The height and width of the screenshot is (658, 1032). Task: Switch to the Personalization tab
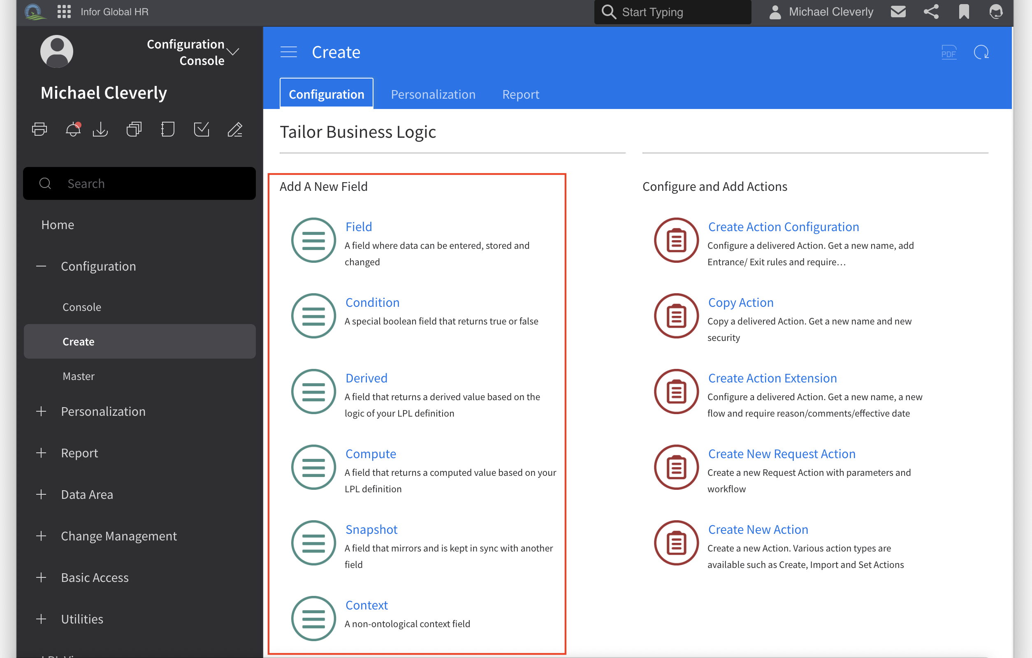tap(433, 94)
